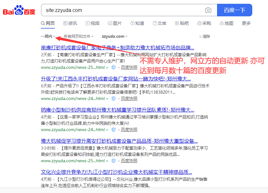Open result 文化兴企提升竞争力!九江小型打沙机
Screen dimensions: 268x193
[116, 172]
